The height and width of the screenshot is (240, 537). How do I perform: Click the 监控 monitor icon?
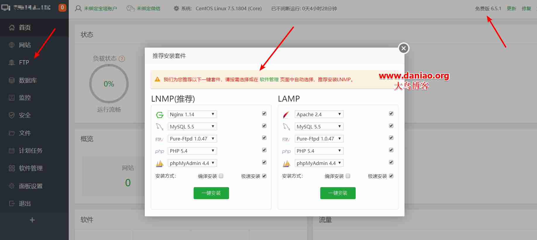click(12, 98)
